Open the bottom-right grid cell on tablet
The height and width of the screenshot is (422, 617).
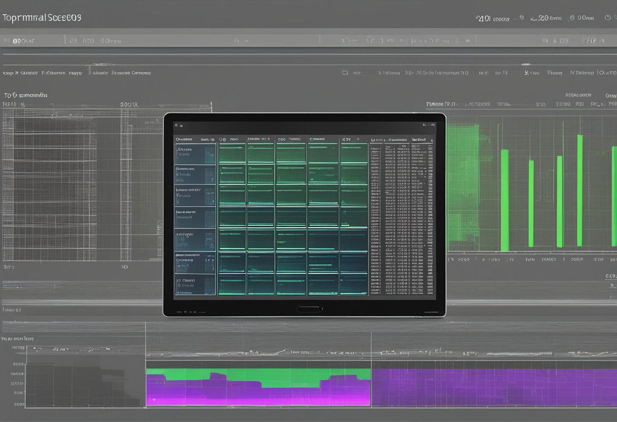[x=353, y=285]
